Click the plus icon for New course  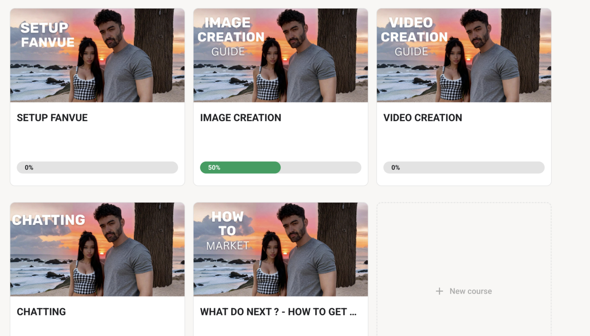pyautogui.click(x=439, y=291)
